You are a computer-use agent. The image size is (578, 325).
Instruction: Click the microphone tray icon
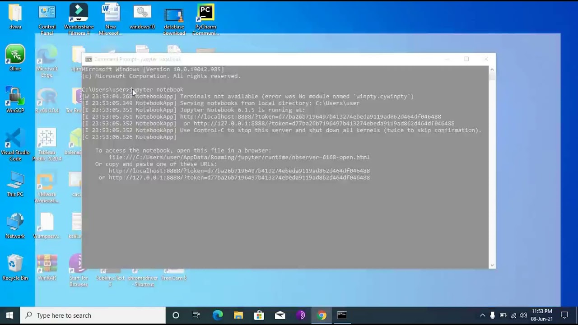[x=493, y=315]
